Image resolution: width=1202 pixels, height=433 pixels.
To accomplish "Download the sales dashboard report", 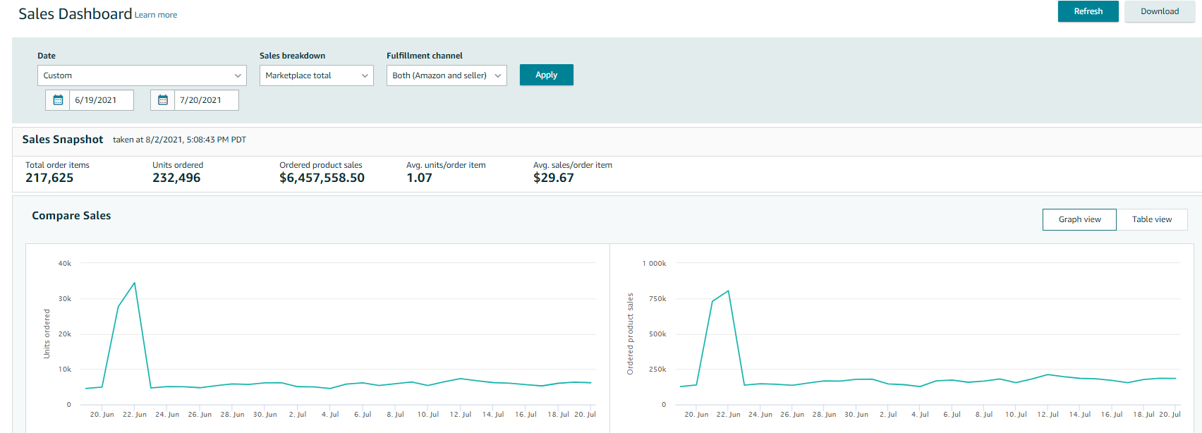I will click(1160, 11).
